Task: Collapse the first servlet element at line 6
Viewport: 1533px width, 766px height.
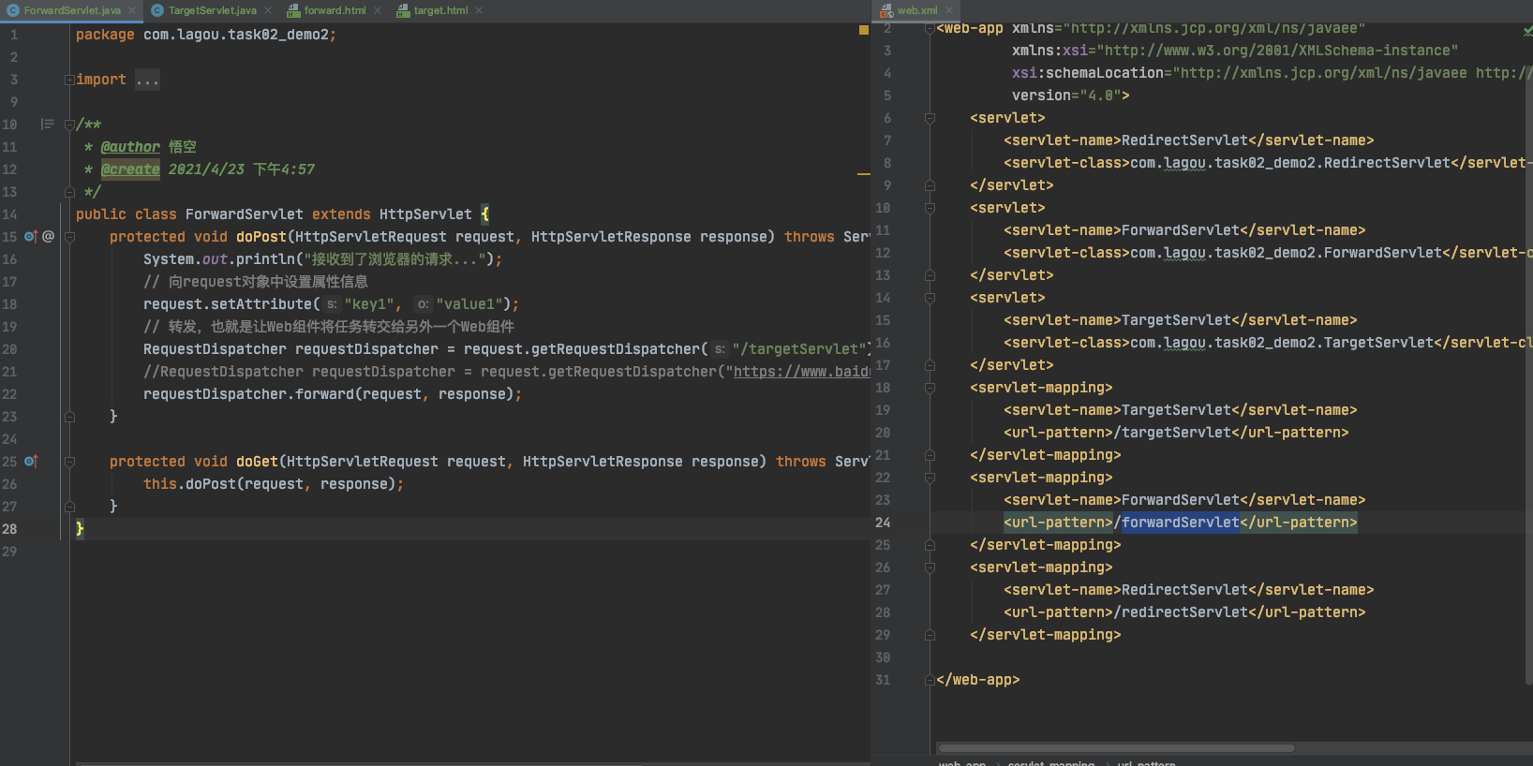Action: (930, 118)
